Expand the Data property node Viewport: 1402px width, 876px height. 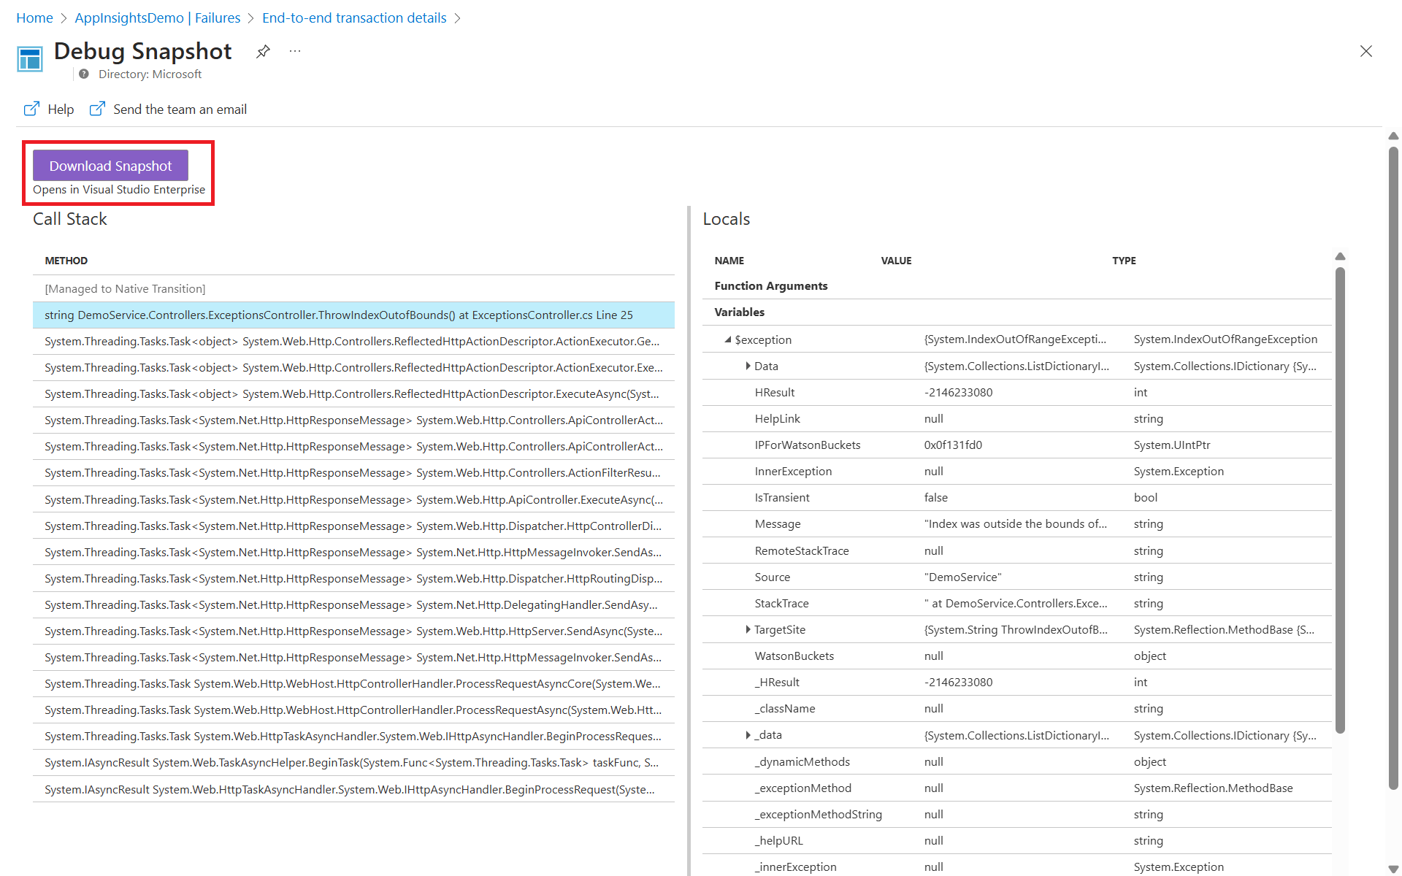coord(748,366)
